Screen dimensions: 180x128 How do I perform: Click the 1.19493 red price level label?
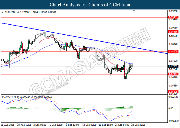click(173, 17)
